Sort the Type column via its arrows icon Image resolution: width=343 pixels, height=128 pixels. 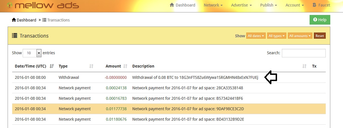click(91, 66)
